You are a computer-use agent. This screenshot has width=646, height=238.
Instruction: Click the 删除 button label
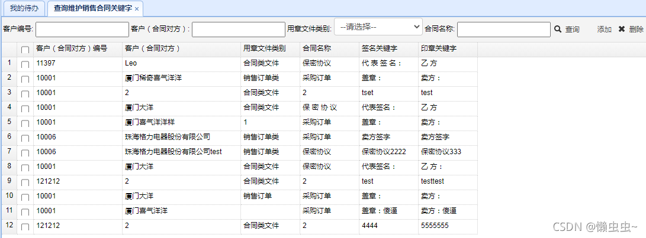(637, 29)
